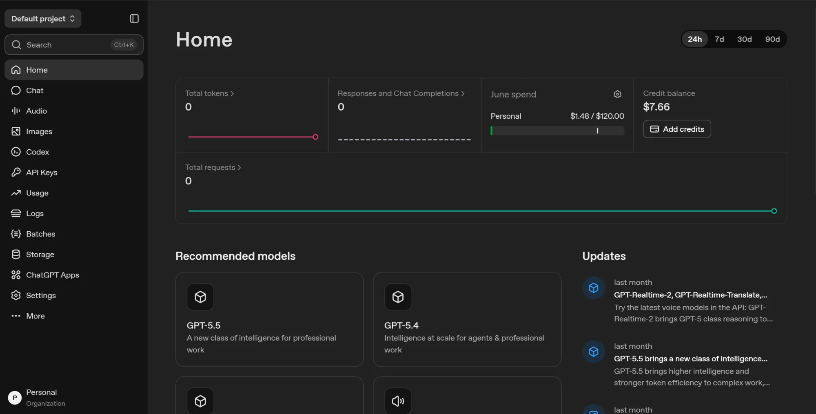Click the magnifier icon in Search
Image resolution: width=816 pixels, height=414 pixels.
pyautogui.click(x=16, y=45)
